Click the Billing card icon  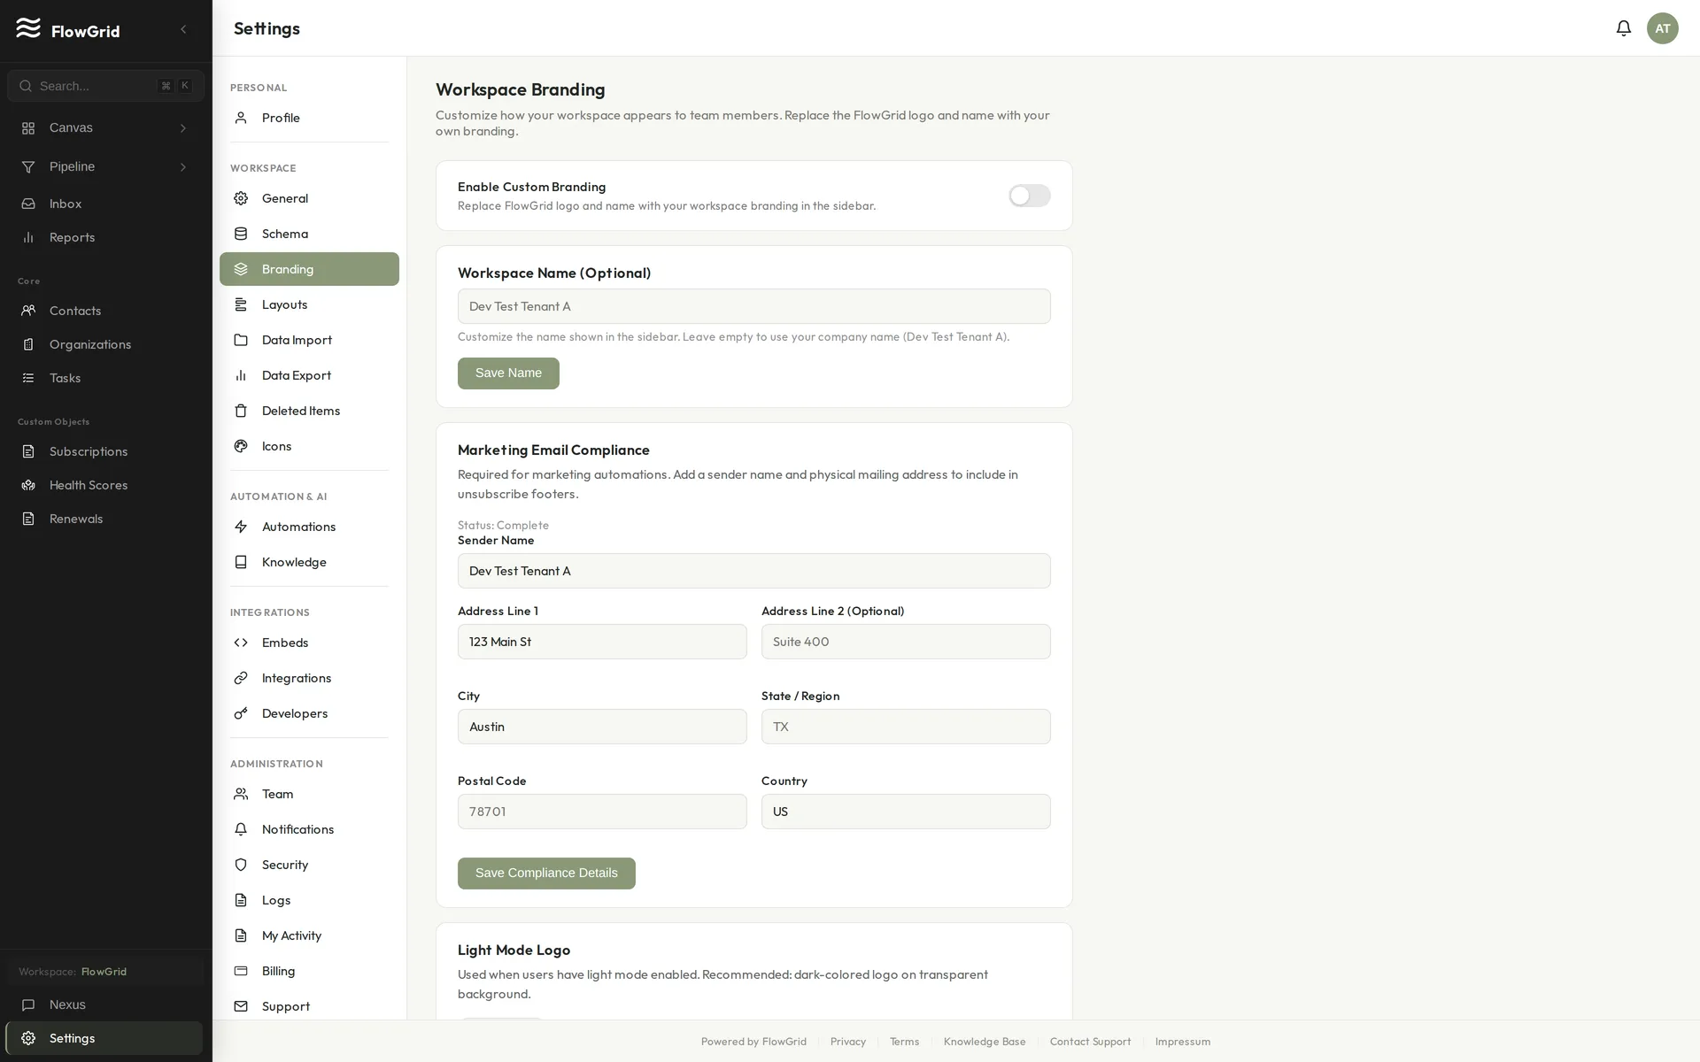241,971
